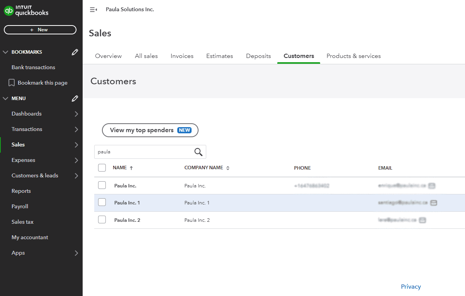Tick the checkbox for Paula Inc.

tap(102, 185)
